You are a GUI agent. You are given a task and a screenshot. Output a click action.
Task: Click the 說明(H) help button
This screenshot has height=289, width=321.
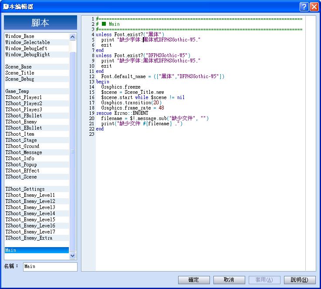(300, 280)
